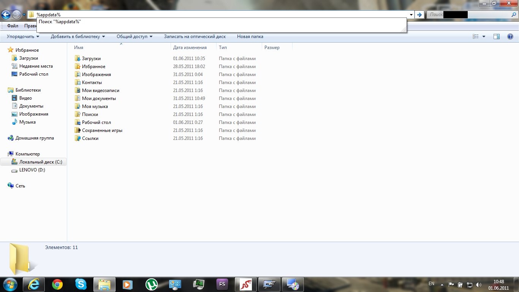Select the Поиски folder icon
519x292 pixels.
[78, 114]
